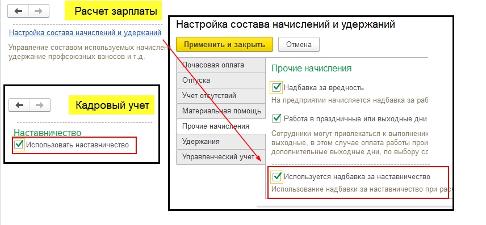Toggle Использовать наставничество checkbox
The height and width of the screenshot is (225, 486).
pos(19,145)
